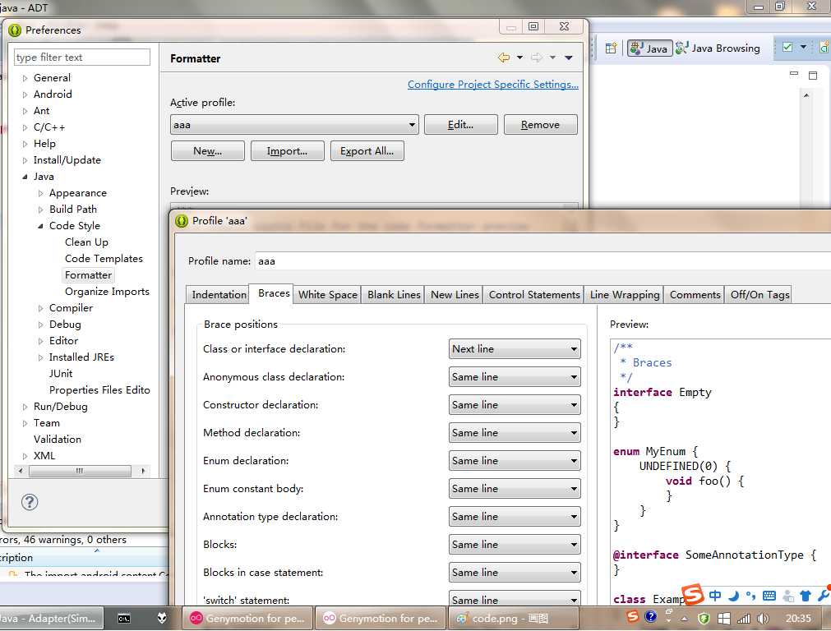831x631 pixels.
Task: Click the type filter text field
Action: coord(82,58)
